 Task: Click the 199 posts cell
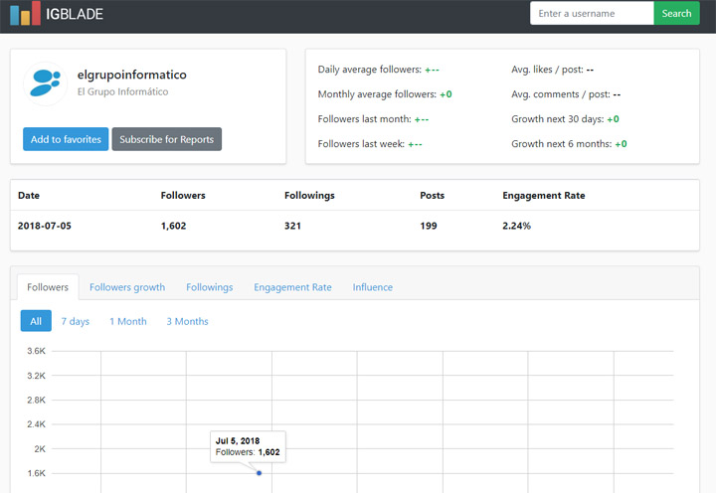[x=429, y=226]
